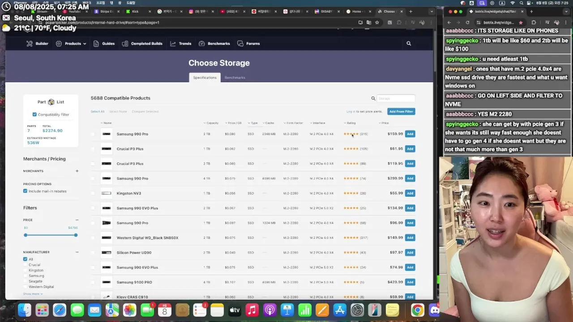Open Safari from the dock
This screenshot has height=322, width=573.
point(60,310)
